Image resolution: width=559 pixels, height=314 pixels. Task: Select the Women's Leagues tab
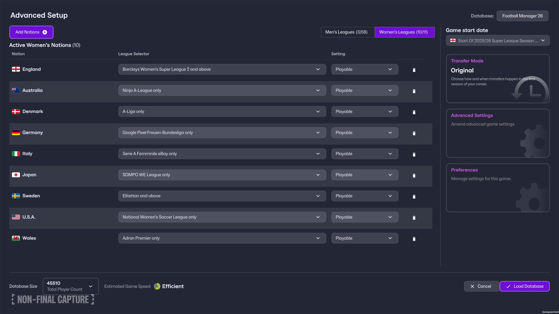point(405,32)
